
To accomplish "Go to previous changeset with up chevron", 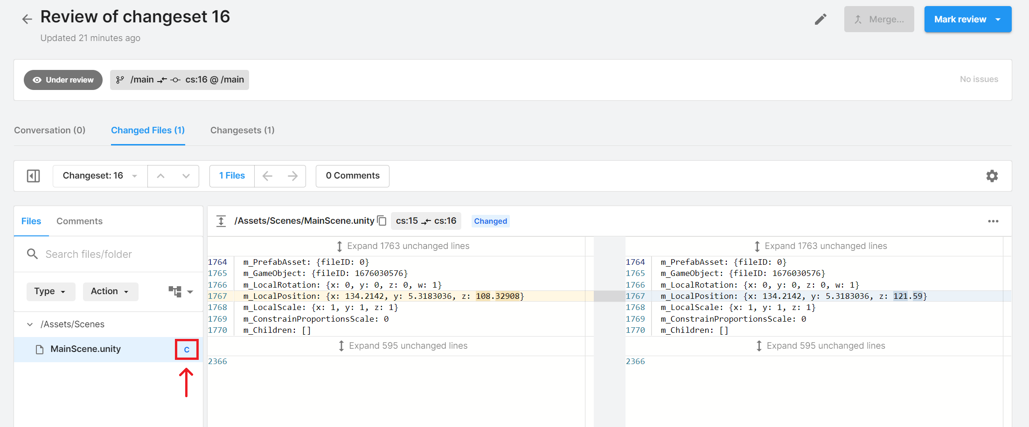I will [160, 176].
